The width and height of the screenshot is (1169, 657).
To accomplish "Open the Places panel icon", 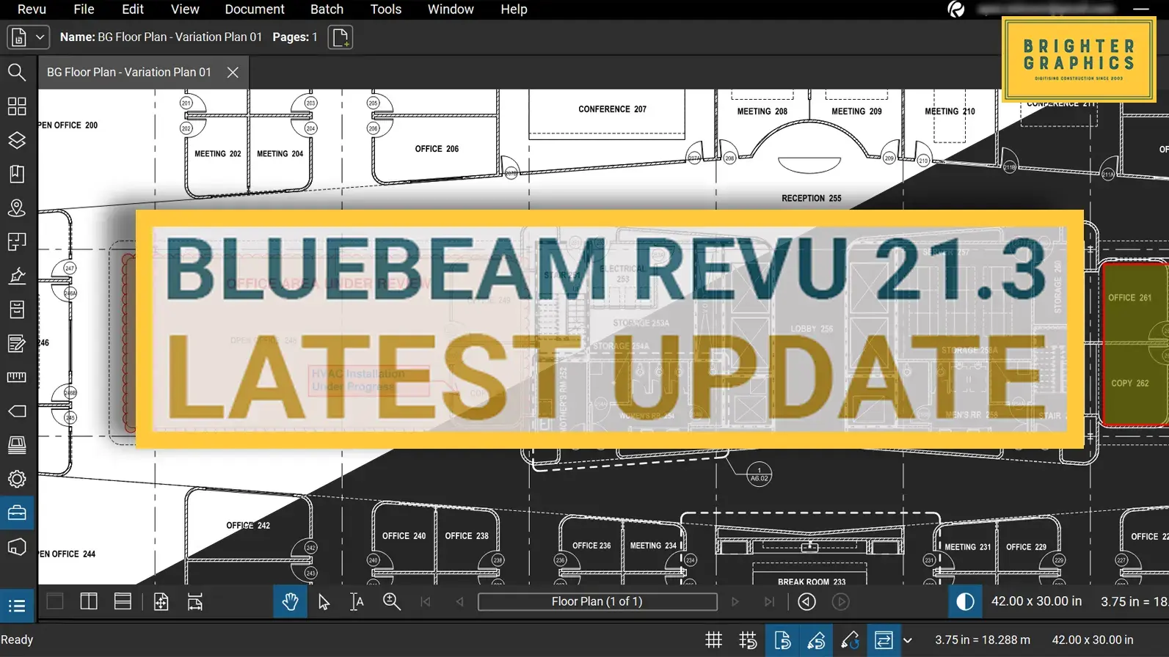I will (17, 208).
